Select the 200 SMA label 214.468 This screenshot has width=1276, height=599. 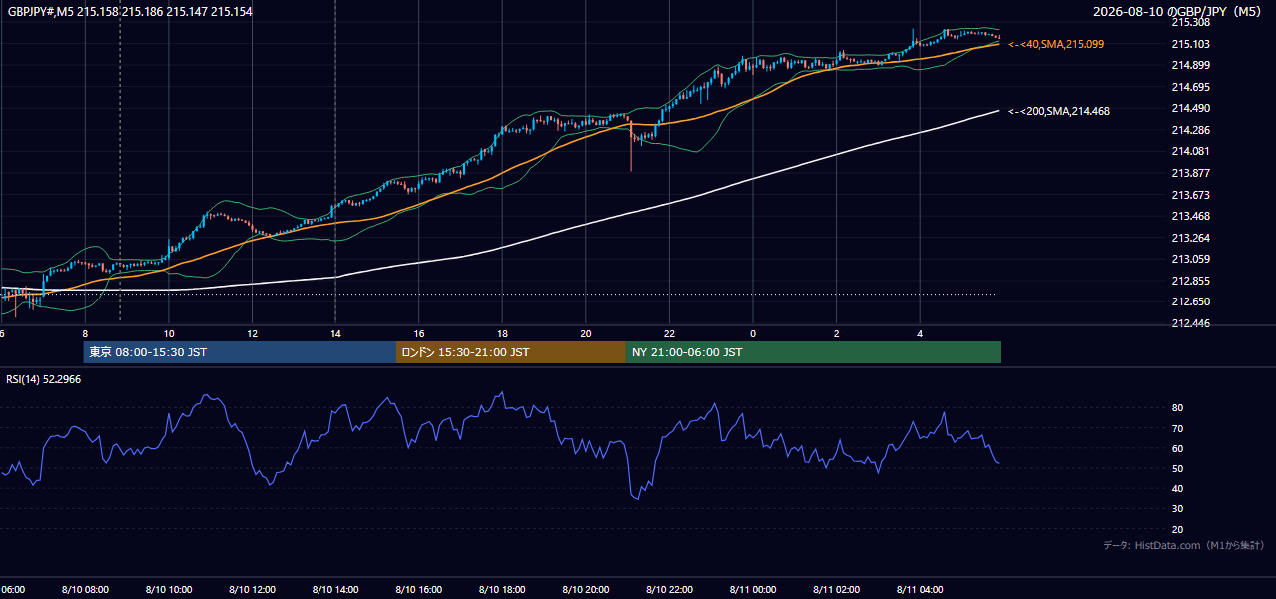pos(1059,111)
